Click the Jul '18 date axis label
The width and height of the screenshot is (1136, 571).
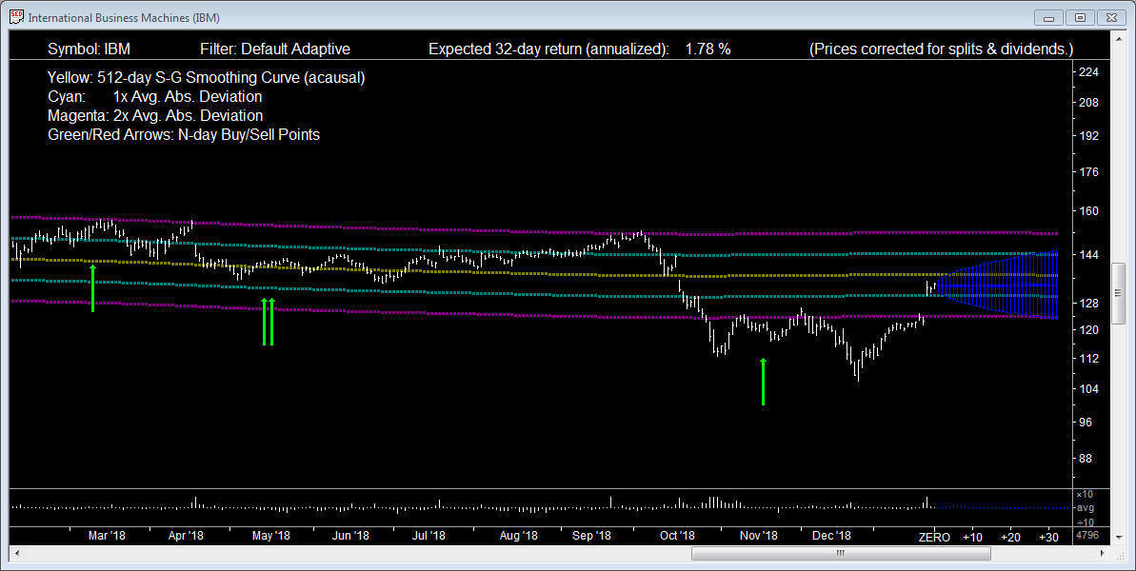pos(428,536)
